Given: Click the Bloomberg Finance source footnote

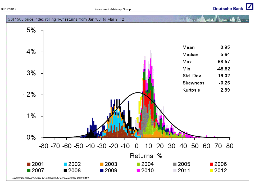Looking at the screenshot, I should coord(51,178).
